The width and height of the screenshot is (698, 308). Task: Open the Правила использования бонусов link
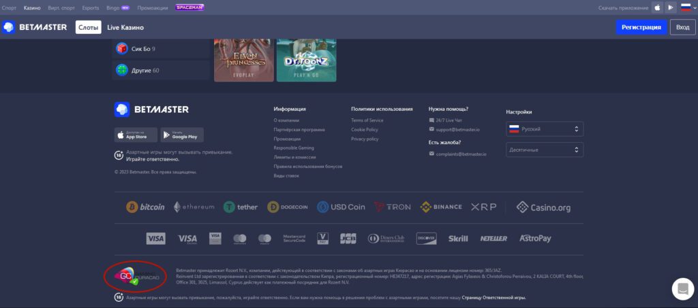(308, 167)
